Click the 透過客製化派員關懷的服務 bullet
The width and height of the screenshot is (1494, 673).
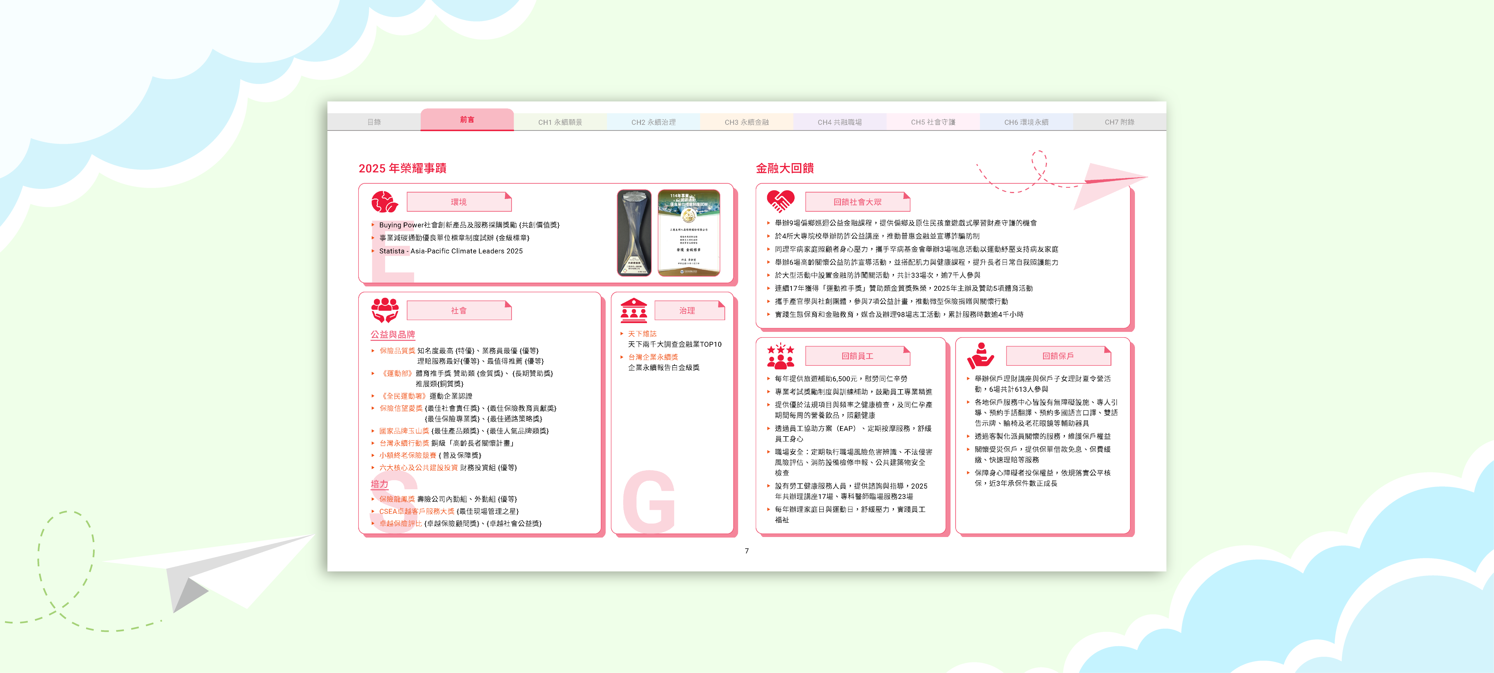[x=1042, y=436]
